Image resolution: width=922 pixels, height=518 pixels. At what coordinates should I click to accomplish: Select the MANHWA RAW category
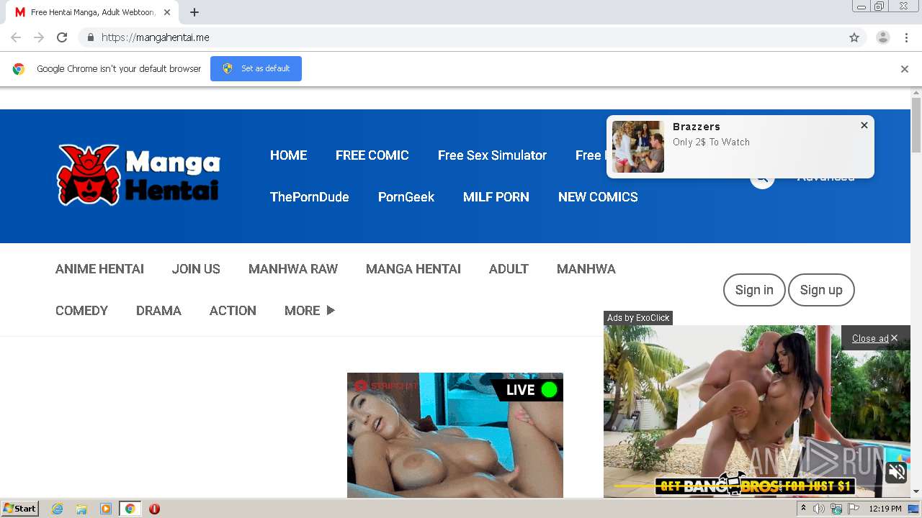coord(293,269)
